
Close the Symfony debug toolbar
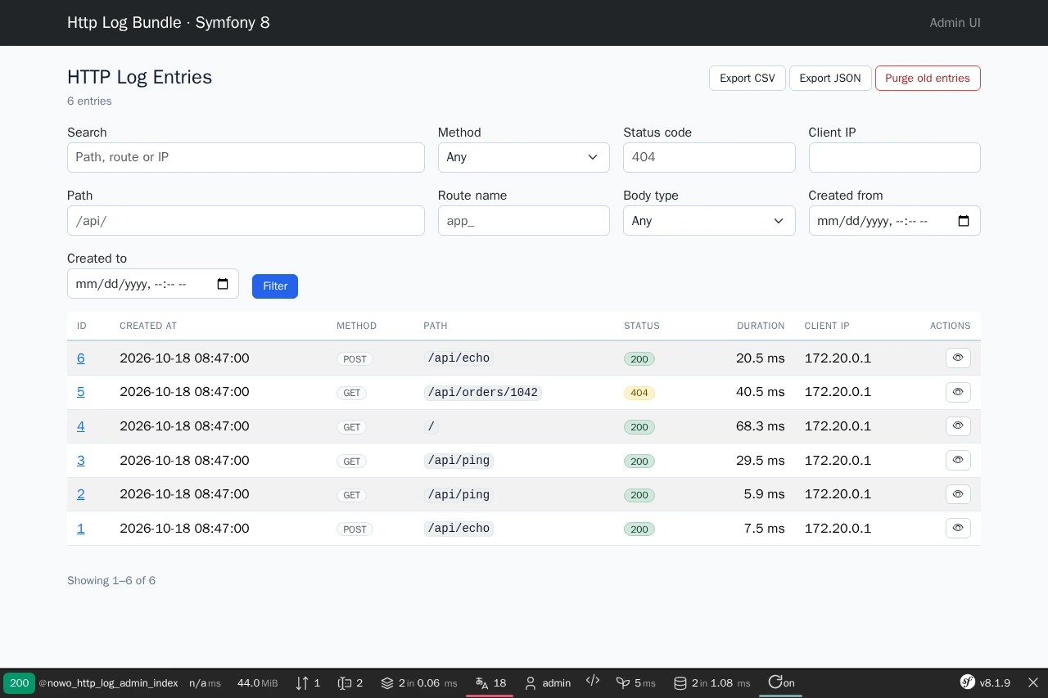click(1033, 683)
